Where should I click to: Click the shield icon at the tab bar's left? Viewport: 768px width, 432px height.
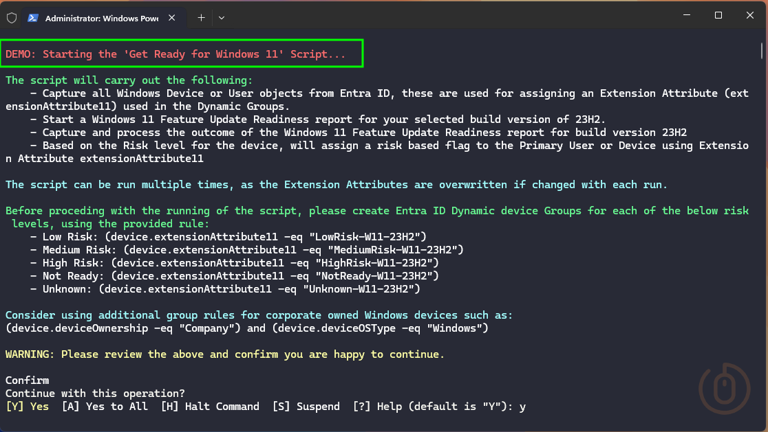click(11, 18)
